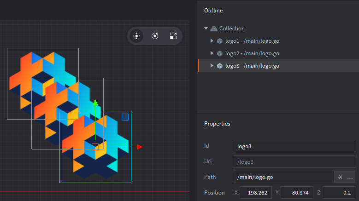Open the browse (...) button for Path
Image resolution: width=359 pixels, height=201 pixels.
click(350, 177)
